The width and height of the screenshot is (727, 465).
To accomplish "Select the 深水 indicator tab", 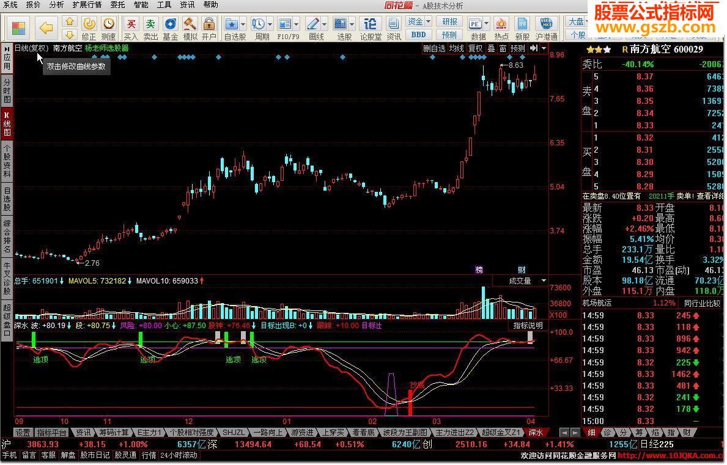I will pyautogui.click(x=535, y=433).
